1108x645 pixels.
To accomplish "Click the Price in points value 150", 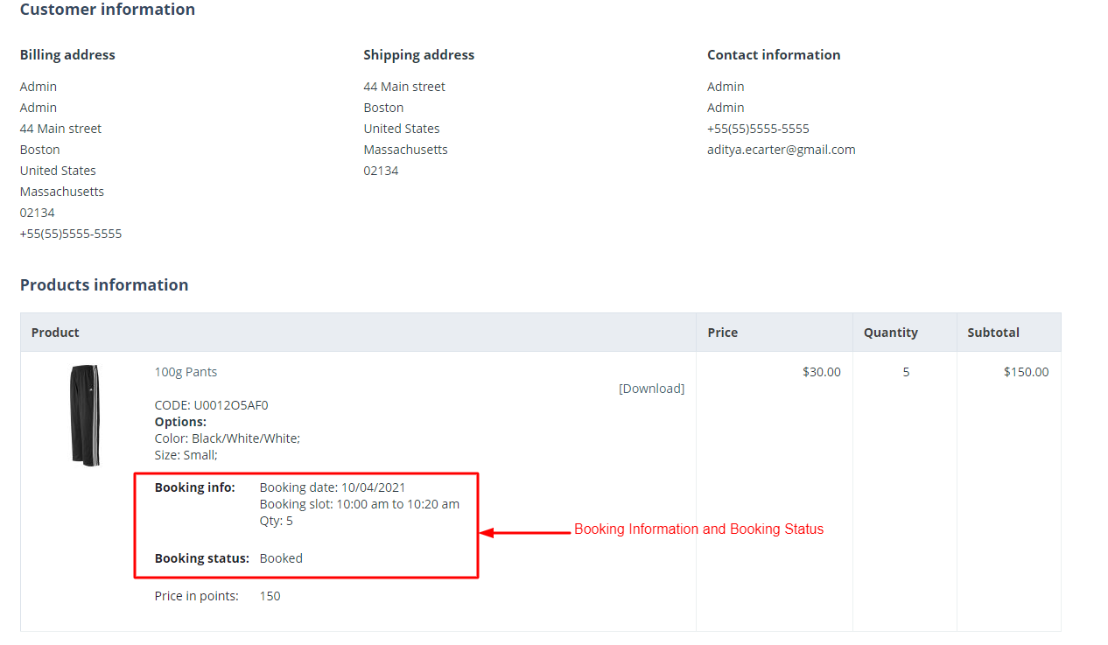I will point(270,596).
